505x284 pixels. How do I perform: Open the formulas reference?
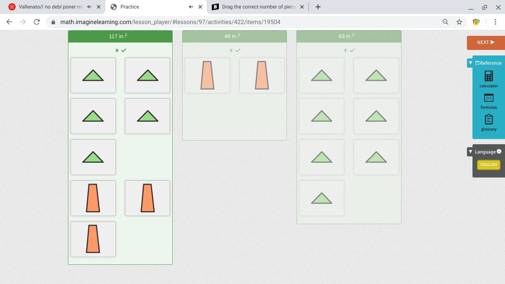(488, 101)
